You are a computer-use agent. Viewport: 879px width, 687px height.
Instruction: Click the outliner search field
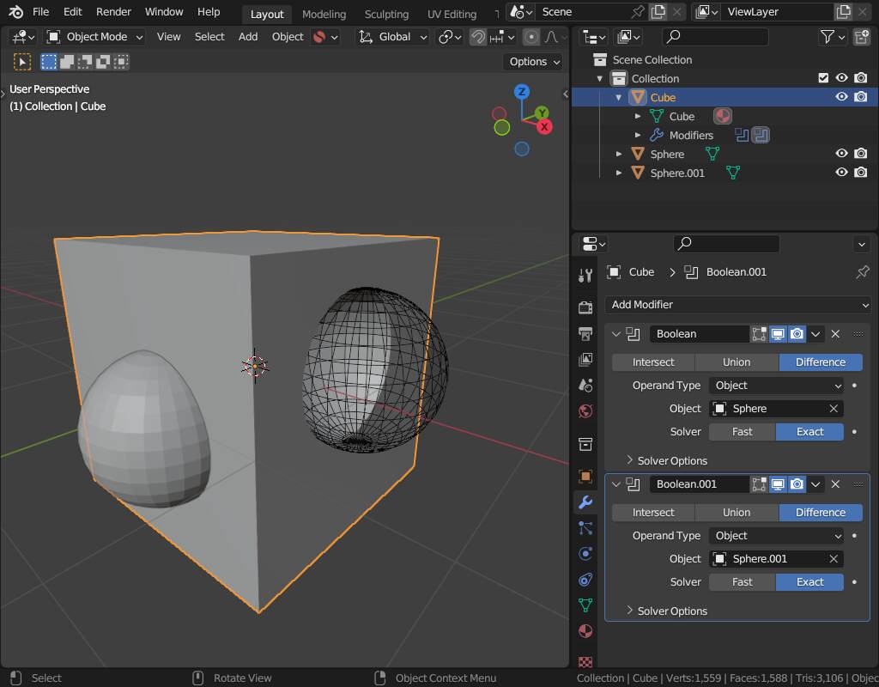pos(715,37)
